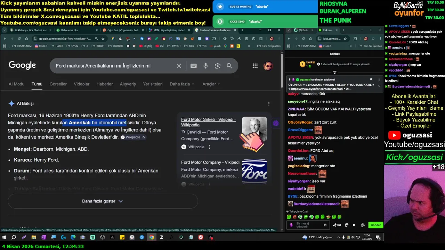Open the HESAPLARIM bookmark folder in Google window

point(22,46)
